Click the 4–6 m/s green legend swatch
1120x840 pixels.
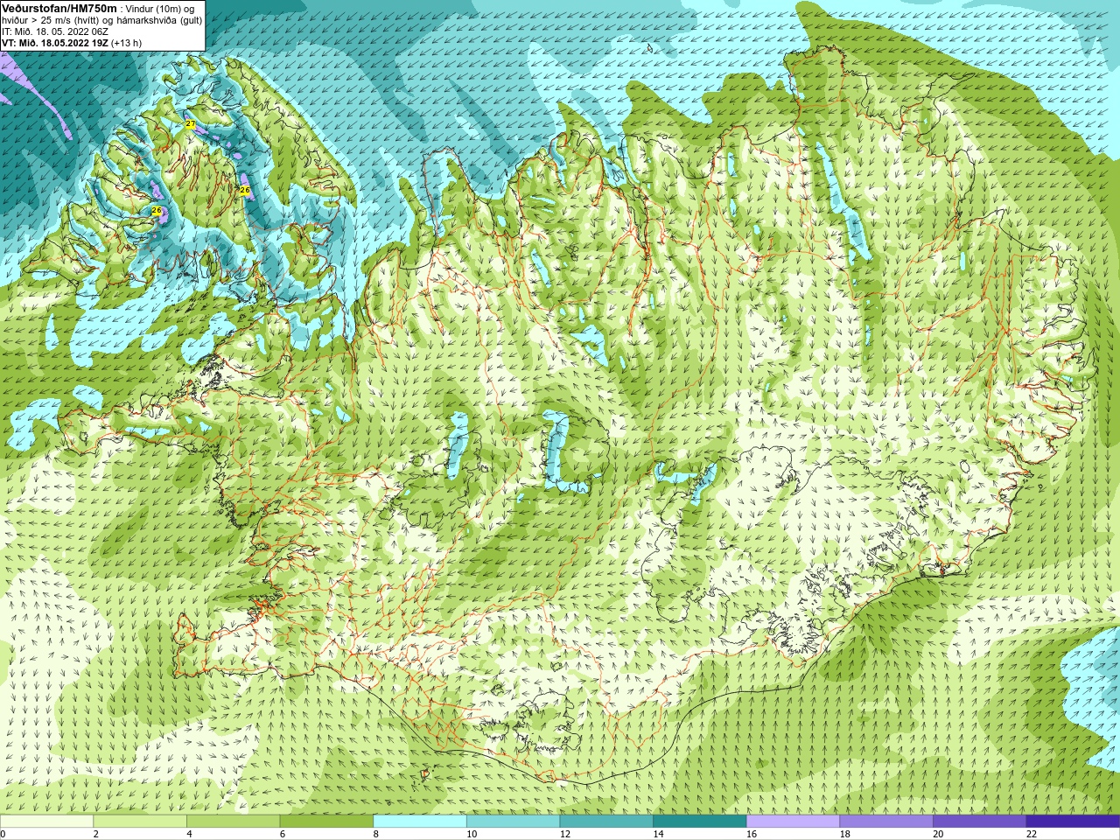[x=233, y=822]
